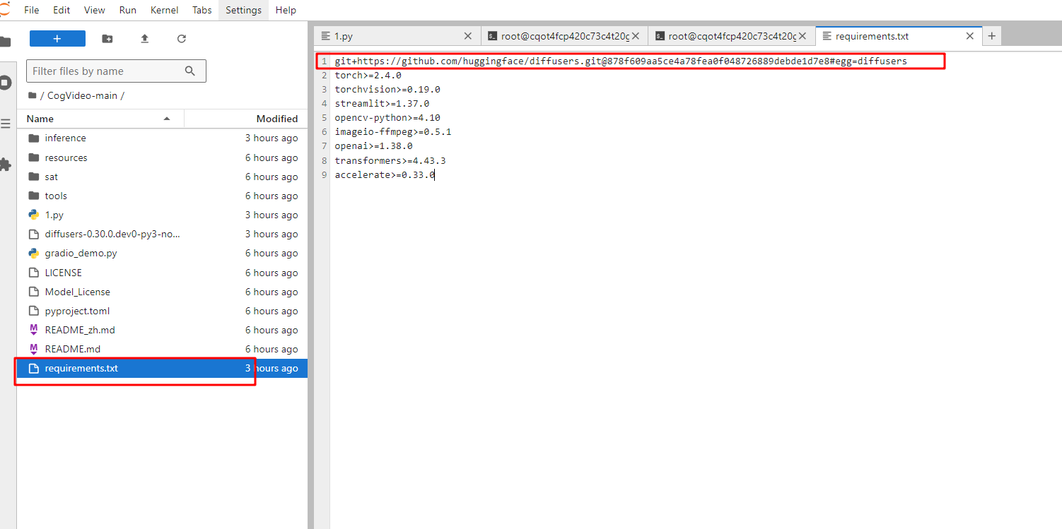
Task: Select the Model_License file
Action: click(x=162, y=292)
